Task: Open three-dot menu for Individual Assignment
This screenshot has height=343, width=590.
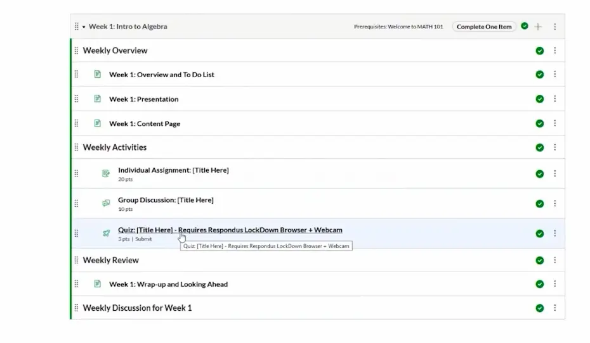Action: [554, 173]
